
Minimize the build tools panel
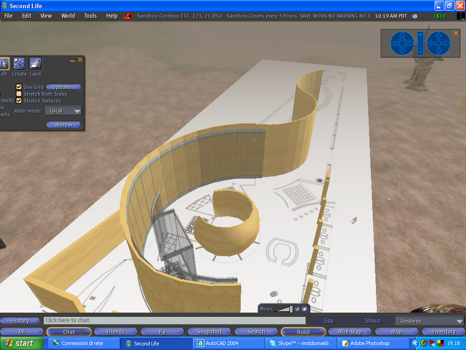click(x=72, y=60)
